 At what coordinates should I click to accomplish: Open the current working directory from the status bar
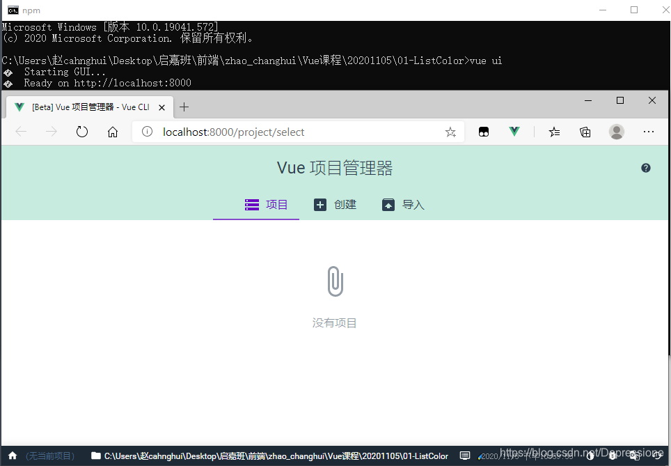pyautogui.click(x=271, y=456)
